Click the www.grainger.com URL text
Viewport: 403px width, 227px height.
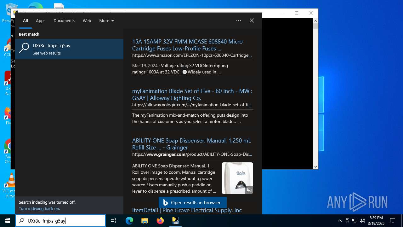[192, 154]
